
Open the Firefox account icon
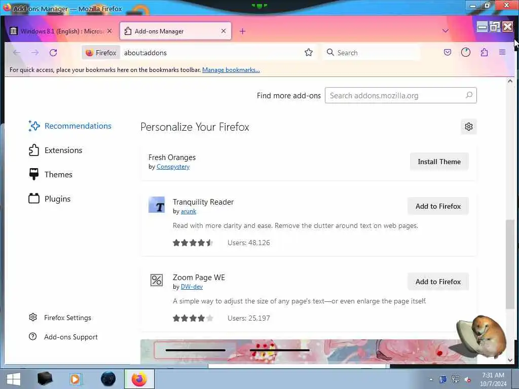[x=466, y=52]
